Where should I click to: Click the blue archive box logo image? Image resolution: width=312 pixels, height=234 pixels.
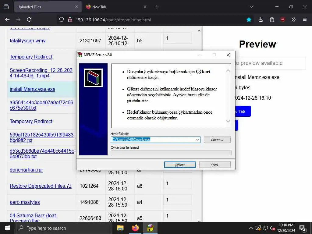pyautogui.click(x=93, y=78)
